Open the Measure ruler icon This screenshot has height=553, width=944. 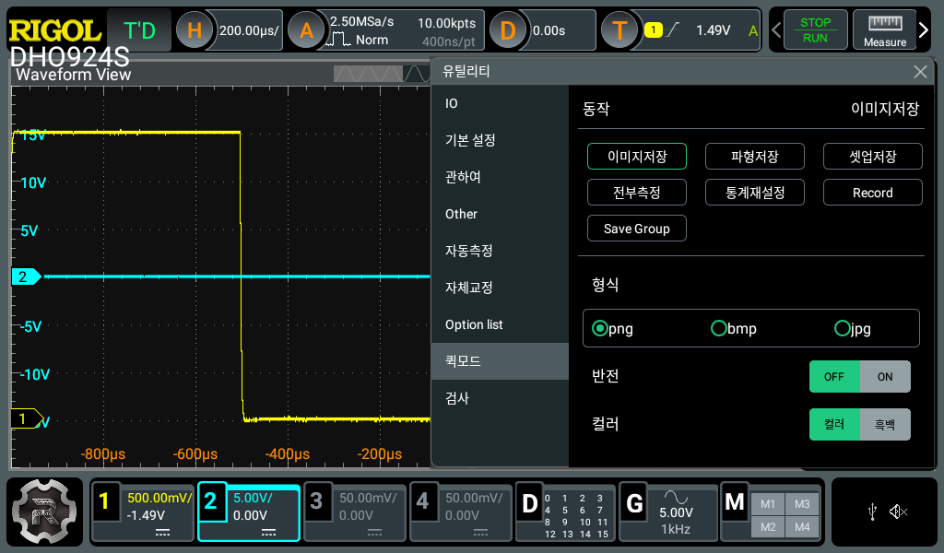[884, 29]
